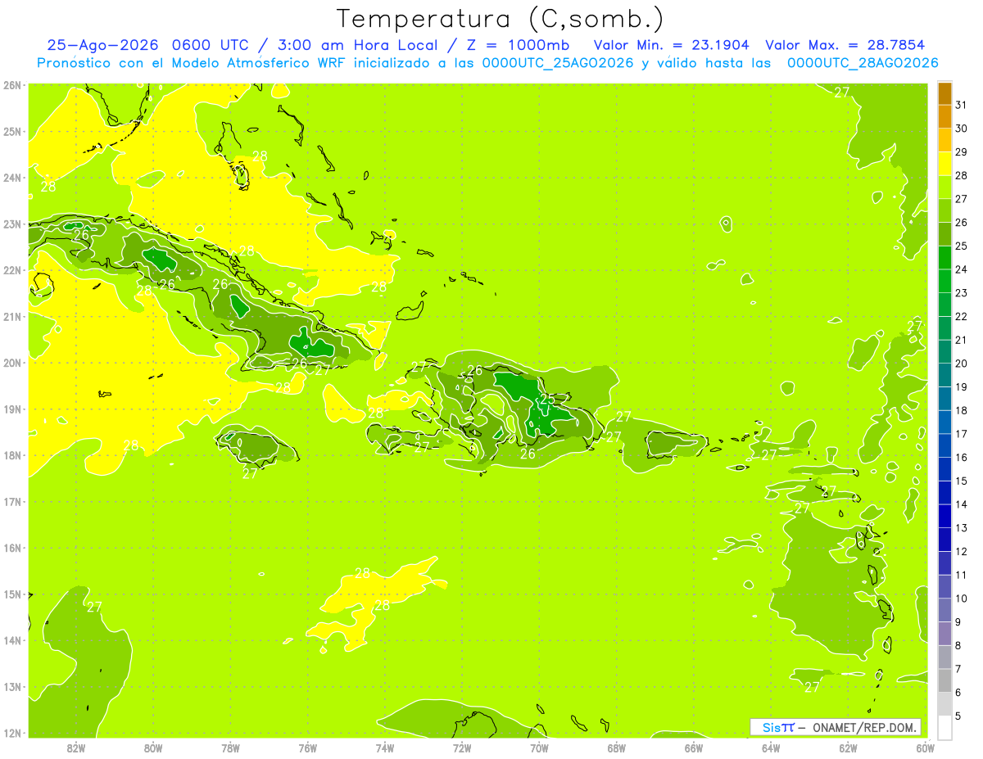Click the title "Temperatura (C,somb.)"
This screenshot has height=759, width=983.
(x=500, y=20)
